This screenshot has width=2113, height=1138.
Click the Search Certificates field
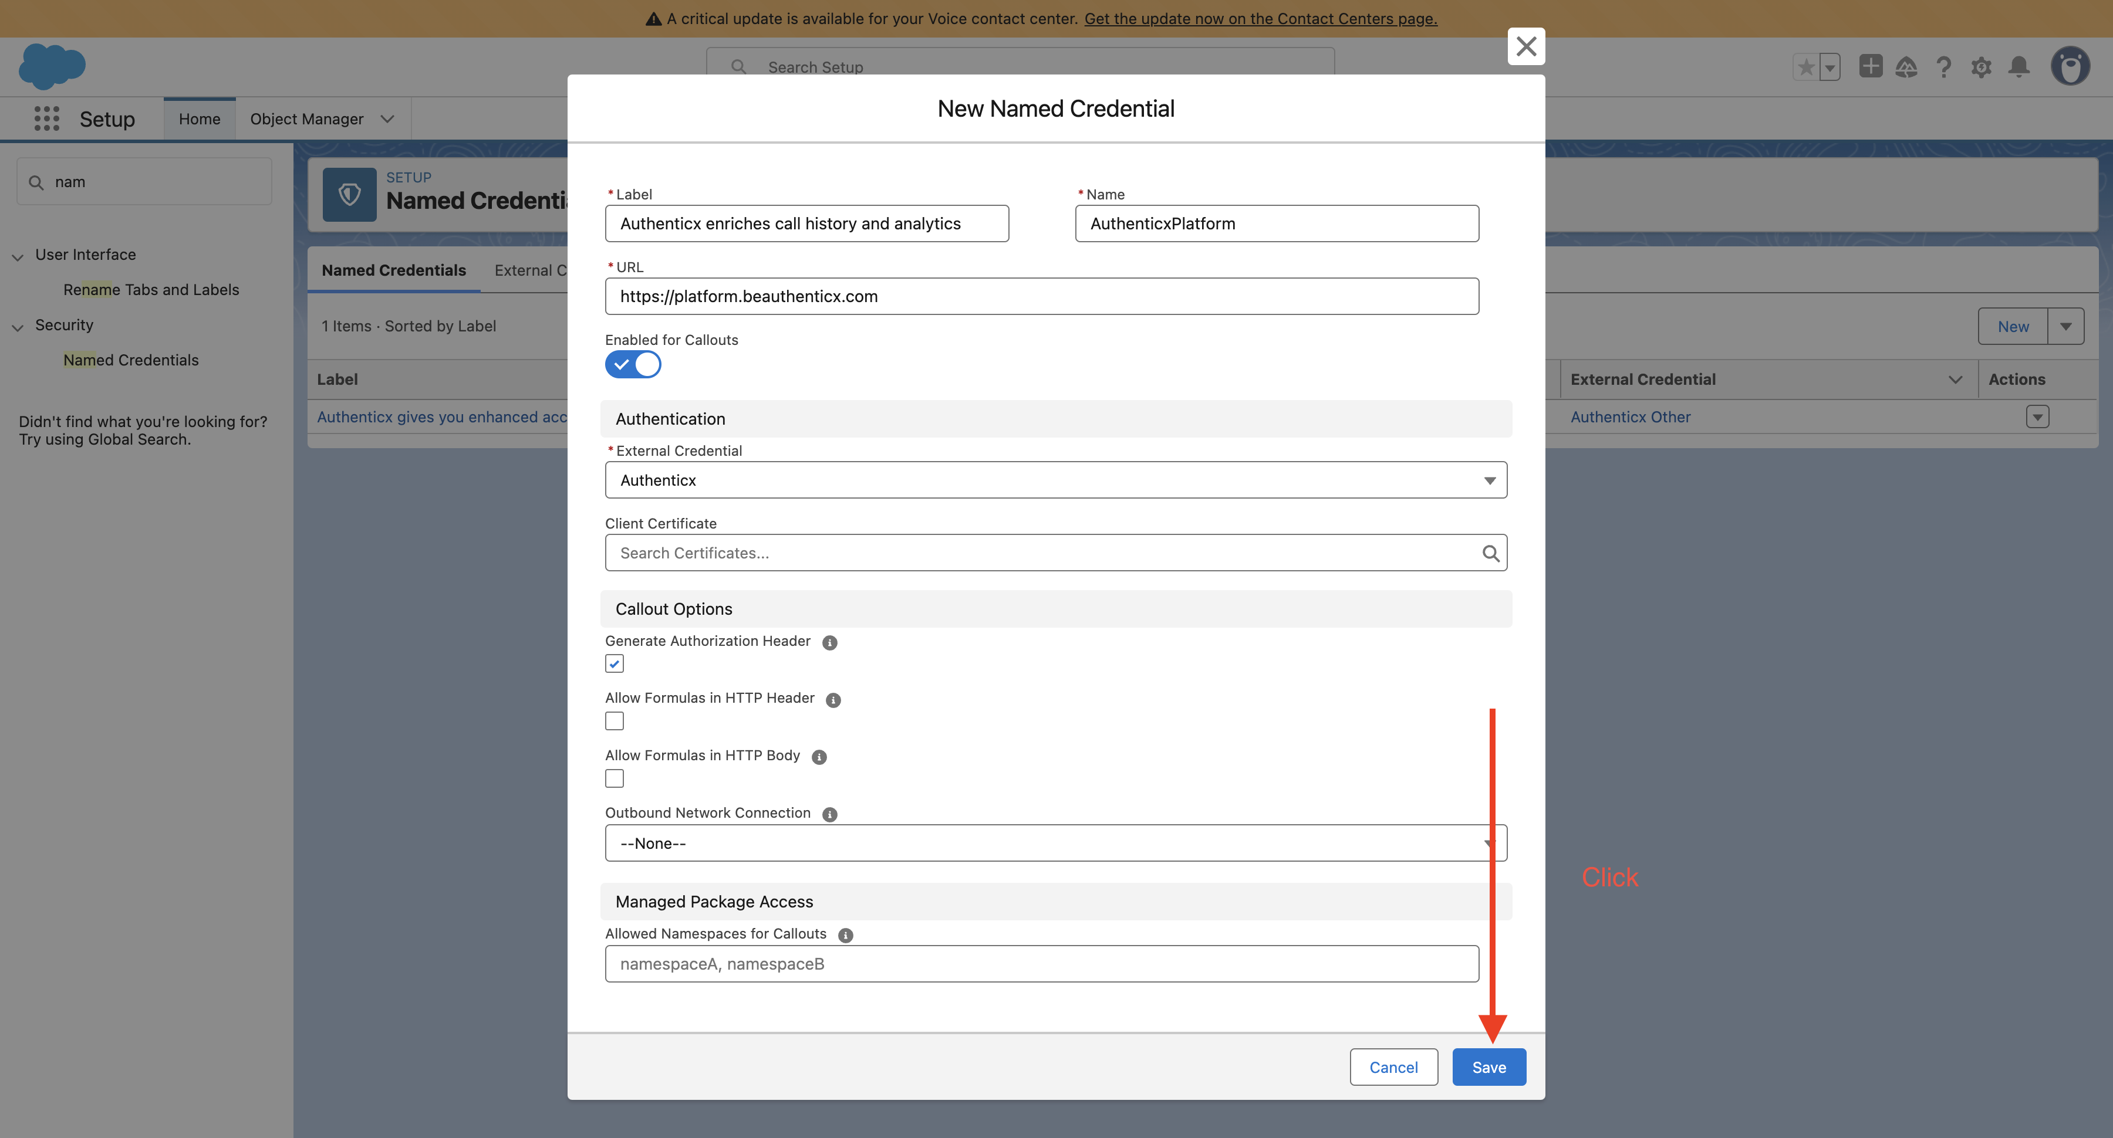[x=1056, y=553]
